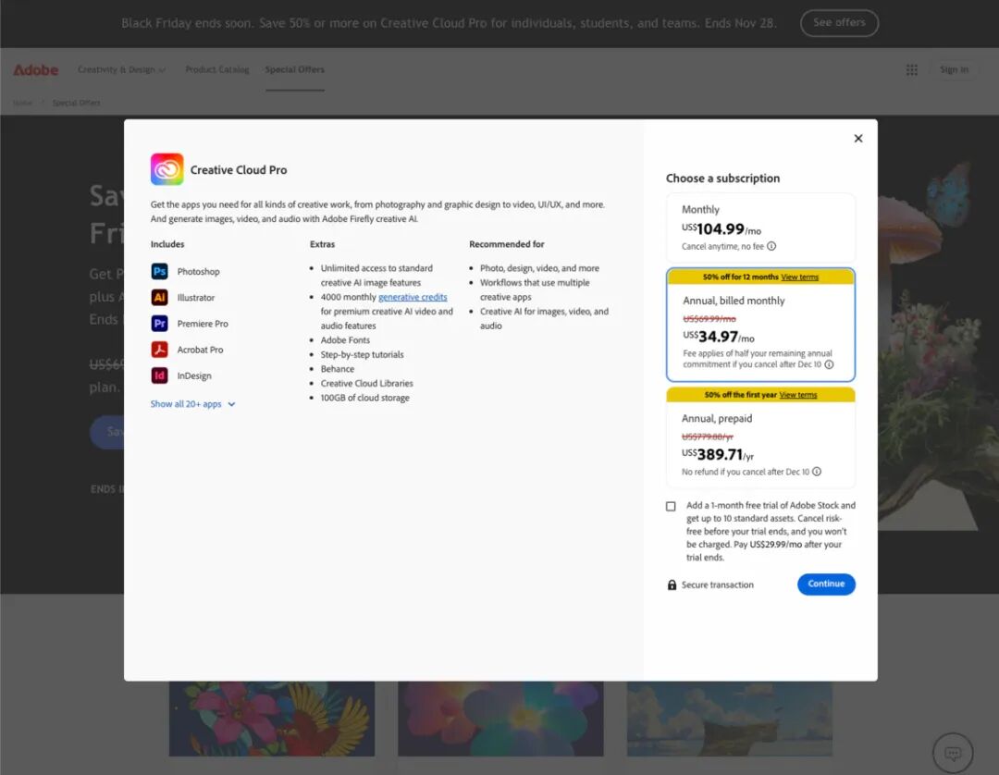Click the Acrobat Pro icon
999x775 pixels.
159,350
